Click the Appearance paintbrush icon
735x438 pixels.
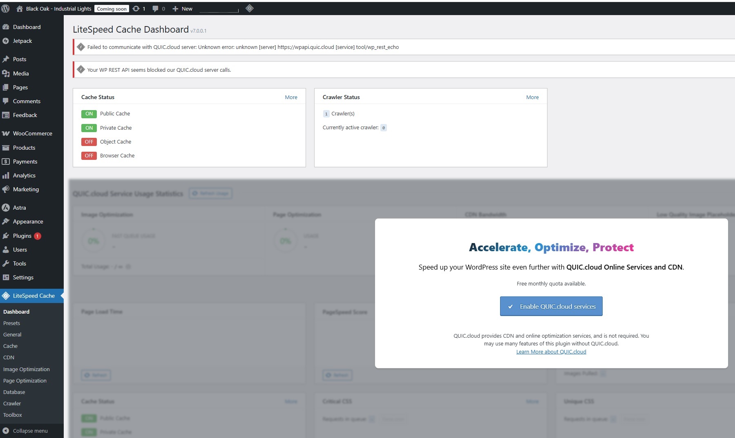tap(6, 221)
